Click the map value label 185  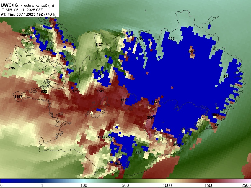click(x=140, y=39)
